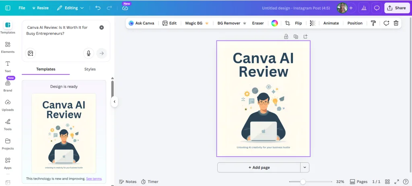Click the Redo arrow
The width and height of the screenshot is (412, 186).
click(109, 8)
